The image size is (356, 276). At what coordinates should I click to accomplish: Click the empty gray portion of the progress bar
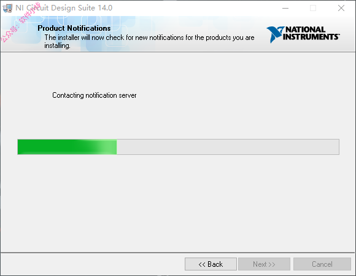pos(228,147)
